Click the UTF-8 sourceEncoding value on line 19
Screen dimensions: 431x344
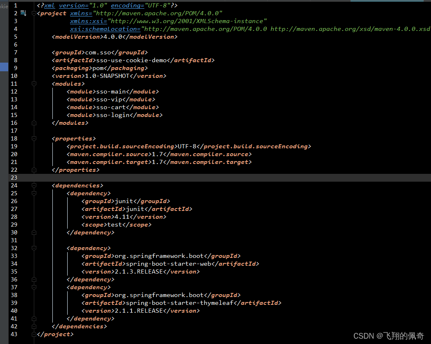click(x=187, y=146)
